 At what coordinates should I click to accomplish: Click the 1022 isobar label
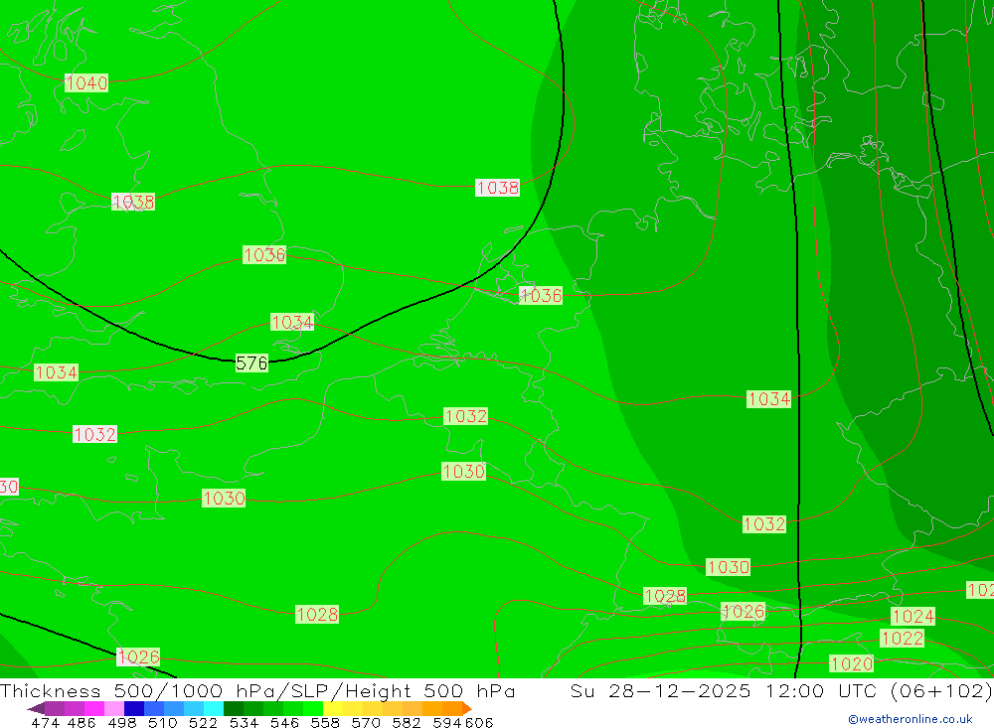click(x=903, y=638)
